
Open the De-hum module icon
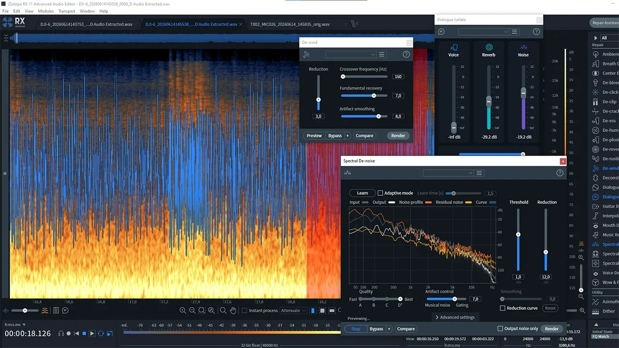596,130
